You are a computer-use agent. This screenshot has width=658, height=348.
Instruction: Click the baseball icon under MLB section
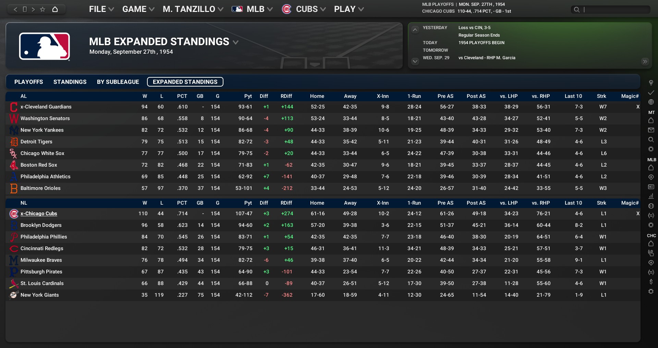pos(651,206)
